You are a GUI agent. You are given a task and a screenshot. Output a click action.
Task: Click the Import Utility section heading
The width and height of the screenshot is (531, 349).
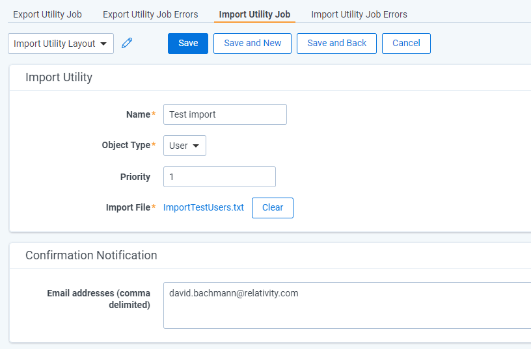[x=59, y=77]
